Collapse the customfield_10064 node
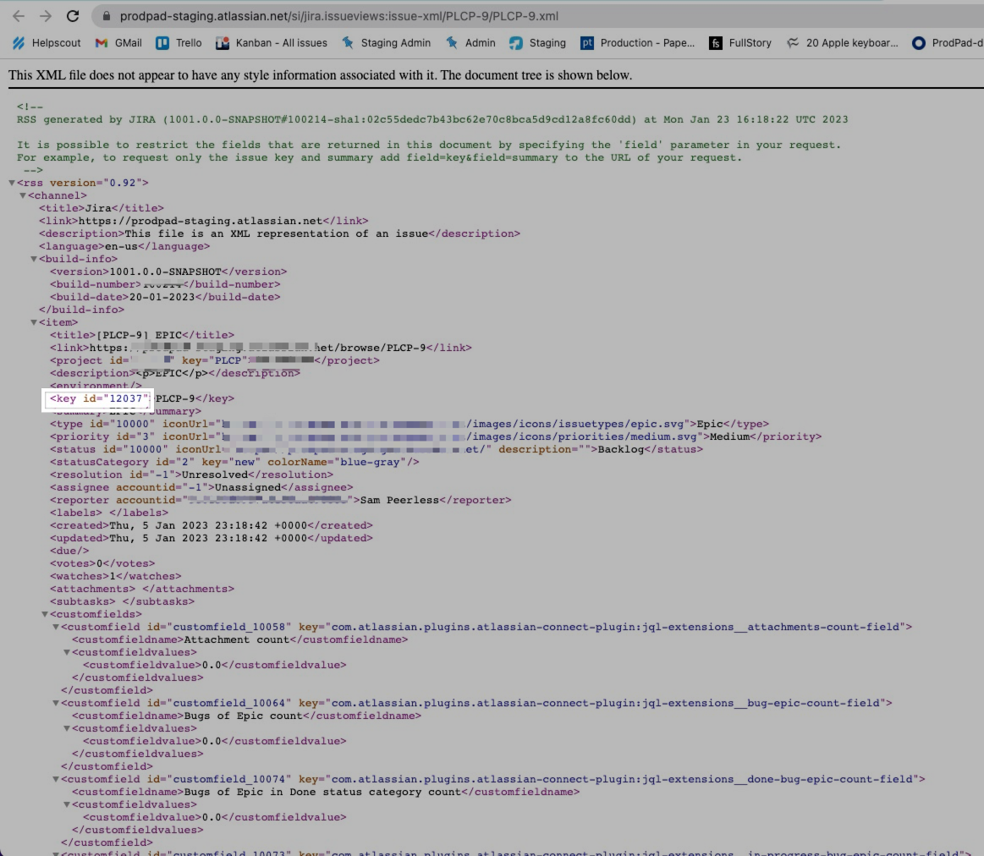Image resolution: width=984 pixels, height=856 pixels. point(56,703)
